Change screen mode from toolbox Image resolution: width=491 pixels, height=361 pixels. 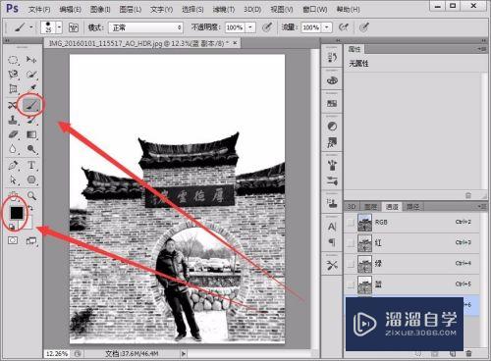pos(31,241)
